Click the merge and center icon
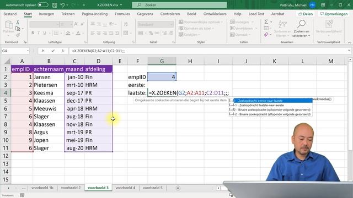The image size is (353, 198). pos(126,33)
